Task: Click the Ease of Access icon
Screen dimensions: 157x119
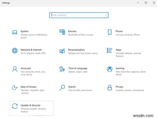Action: [15, 88]
